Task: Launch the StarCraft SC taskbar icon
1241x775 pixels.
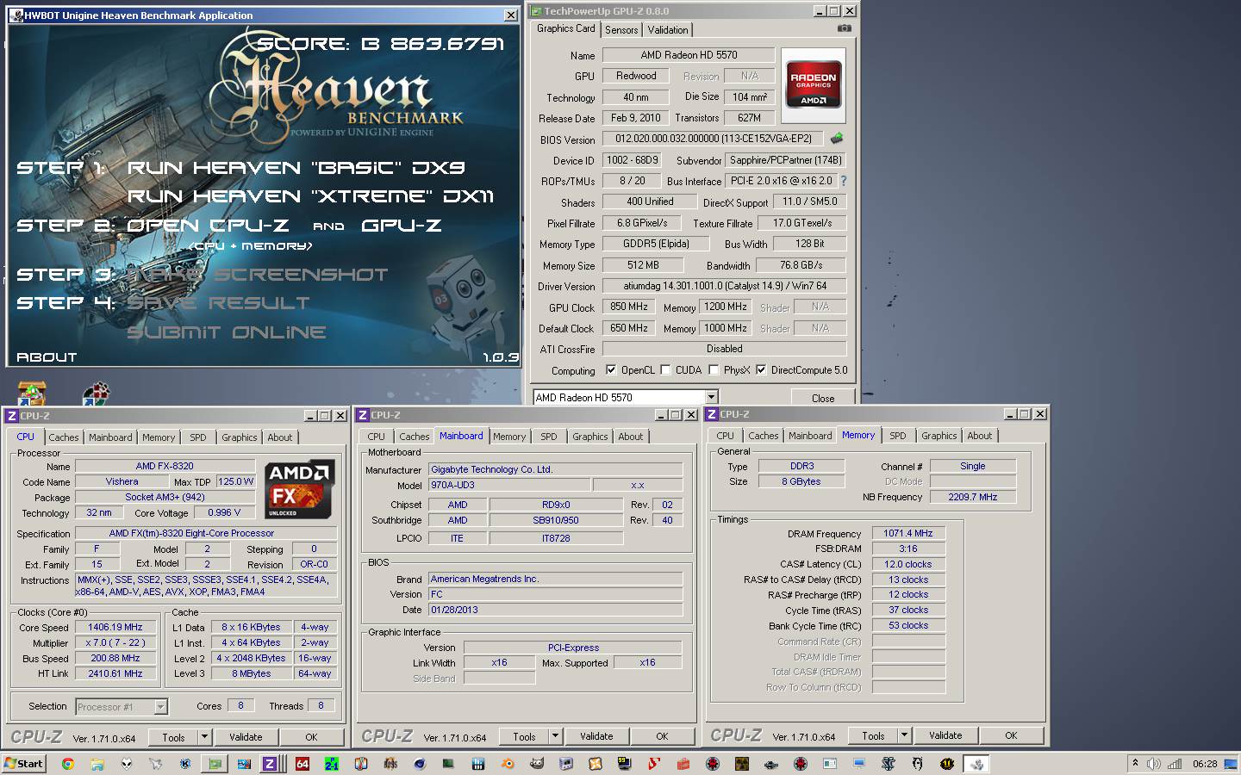Action: [889, 763]
